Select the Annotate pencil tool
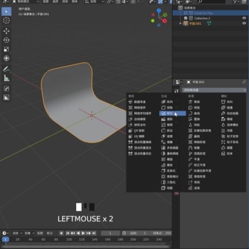 6,68
